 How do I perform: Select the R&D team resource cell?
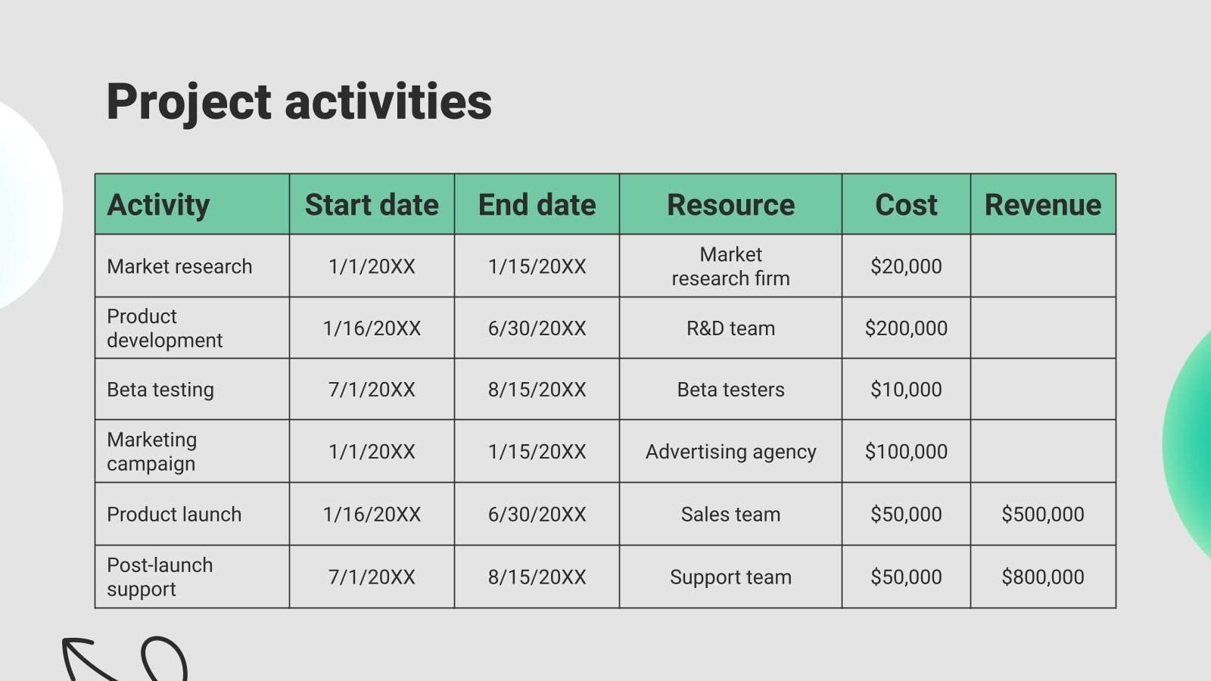pyautogui.click(x=730, y=328)
